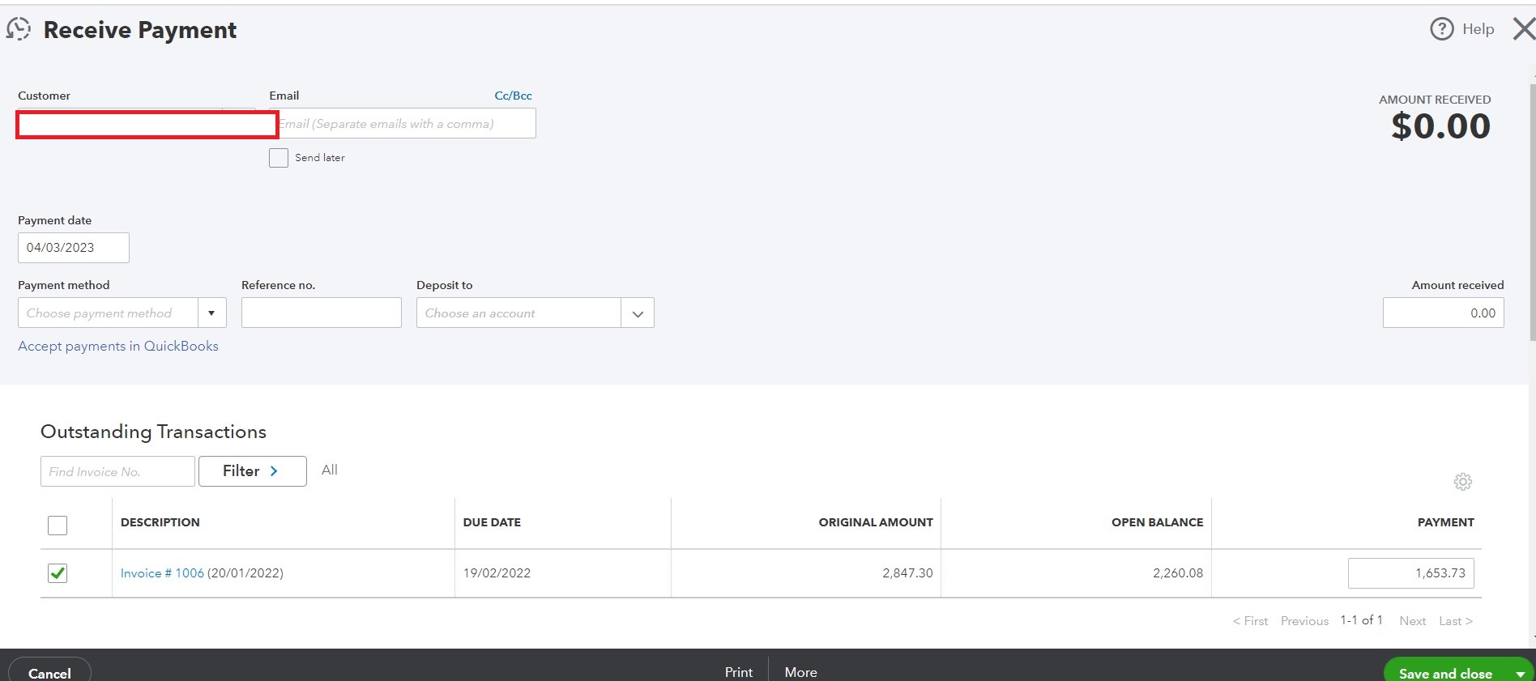
Task: Click the Cancel button
Action: (x=49, y=672)
